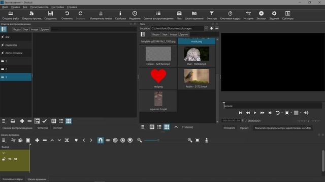The image size is (325, 182).
Task: Open the Properties (i) panel icon
Action: pyautogui.click(x=120, y=14)
